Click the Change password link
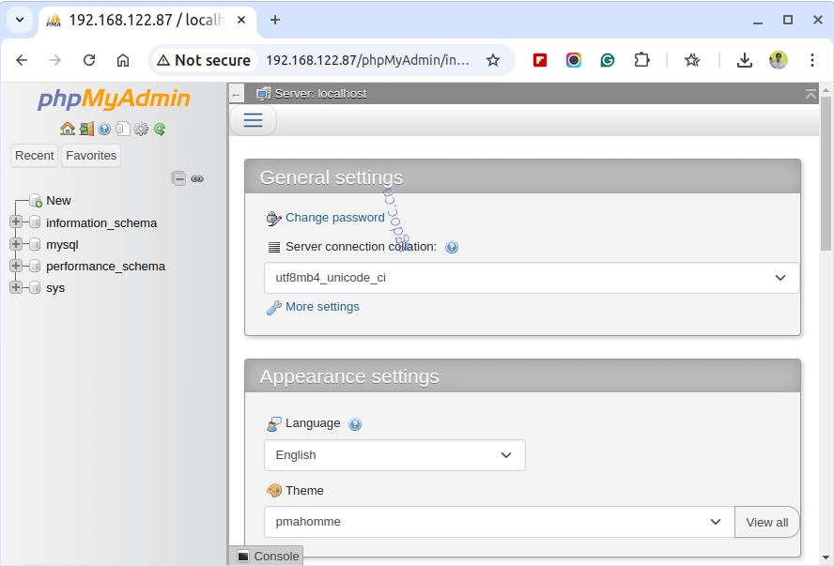Screen dimensions: 834x566 pyautogui.click(x=335, y=218)
